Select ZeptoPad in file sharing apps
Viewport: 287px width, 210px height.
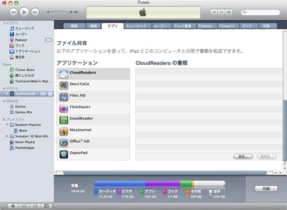pos(93,154)
